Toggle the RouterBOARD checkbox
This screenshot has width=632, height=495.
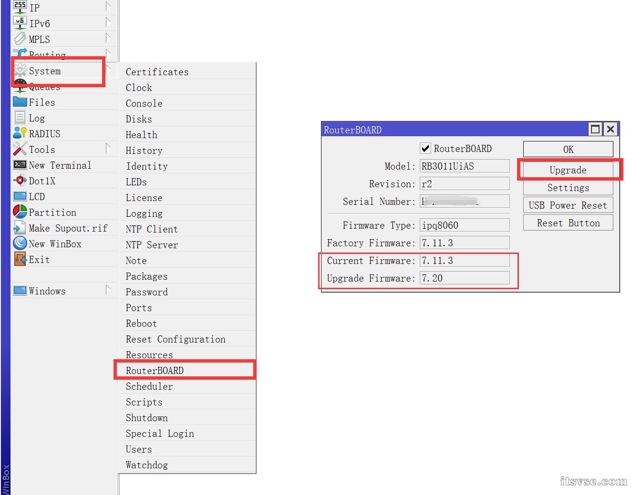coord(425,149)
